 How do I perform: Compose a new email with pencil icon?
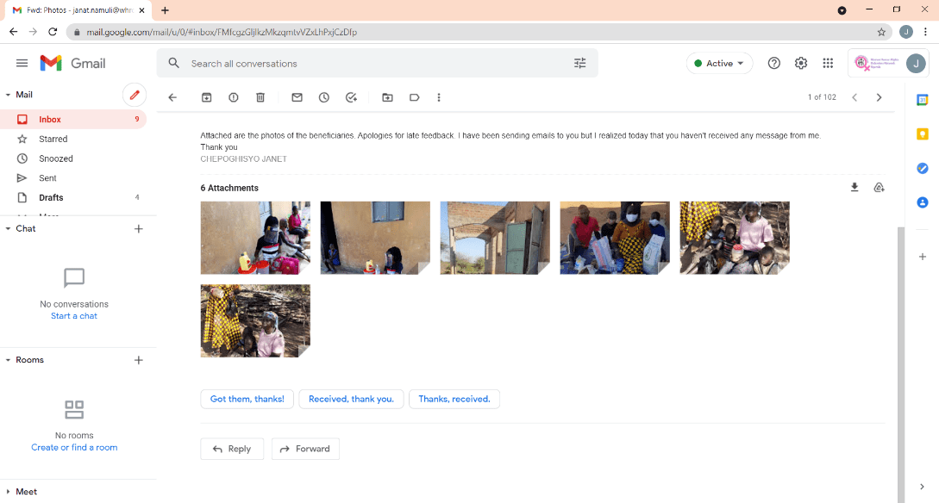pos(135,95)
